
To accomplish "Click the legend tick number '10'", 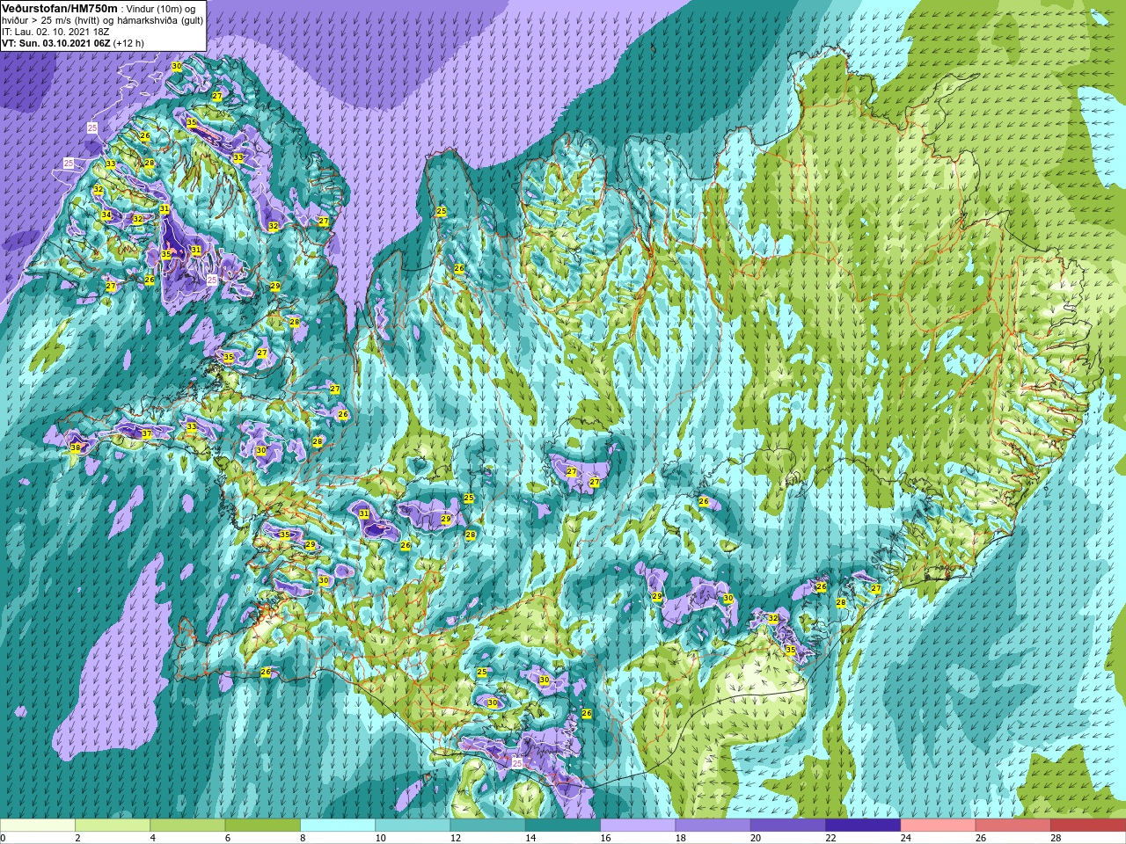I will tap(380, 838).
